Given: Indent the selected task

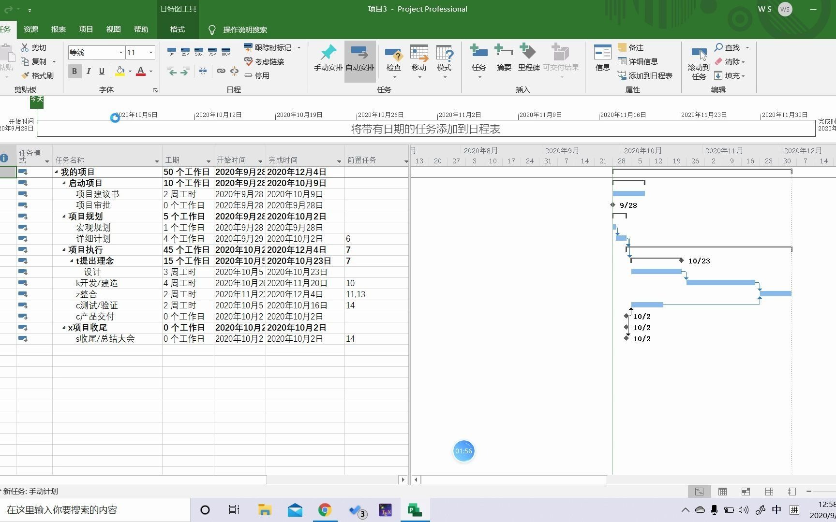Looking at the screenshot, I should [185, 71].
